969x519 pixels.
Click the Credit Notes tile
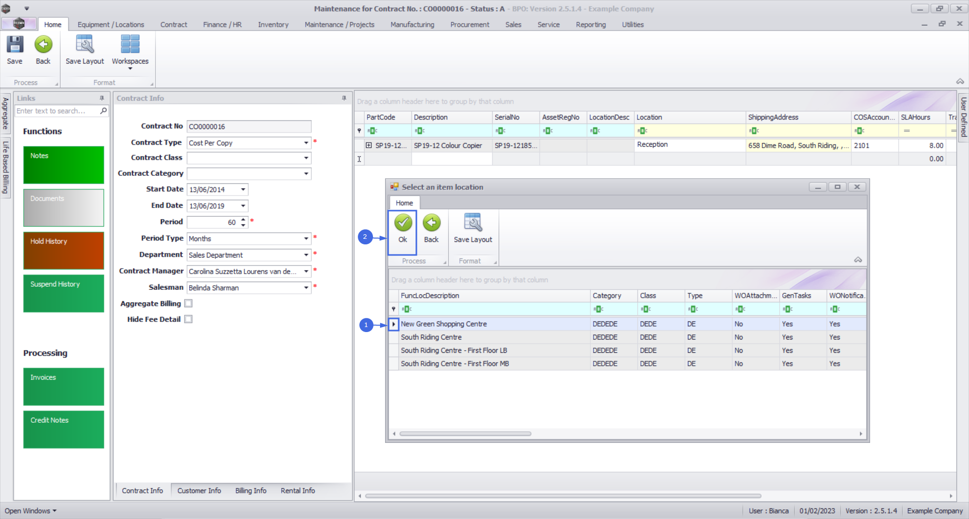coord(64,429)
